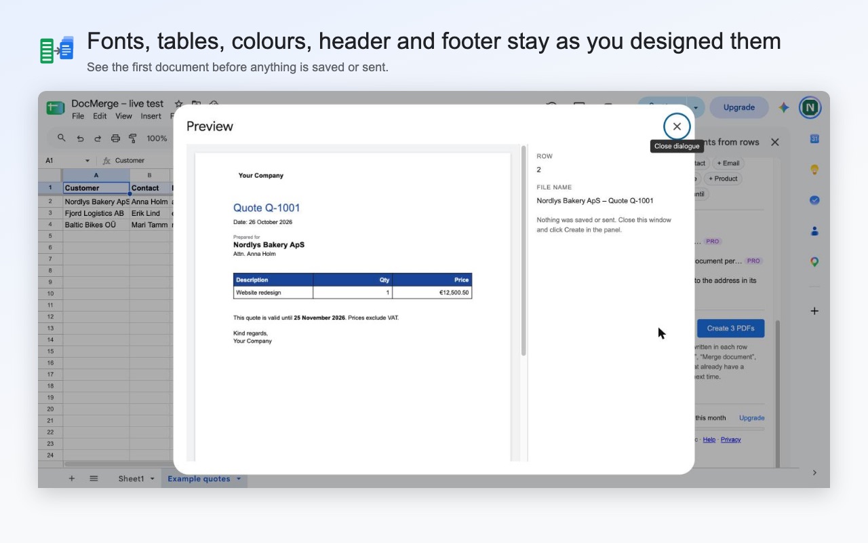This screenshot has height=543, width=868.
Task: Open Google Keep lightbulb icon
Action: pyautogui.click(x=814, y=170)
